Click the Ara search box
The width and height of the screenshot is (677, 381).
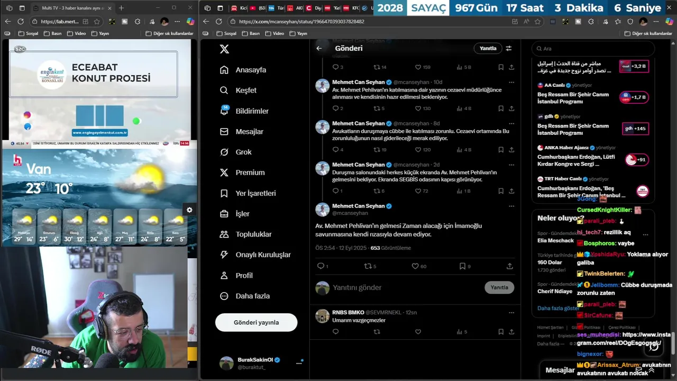(x=593, y=49)
